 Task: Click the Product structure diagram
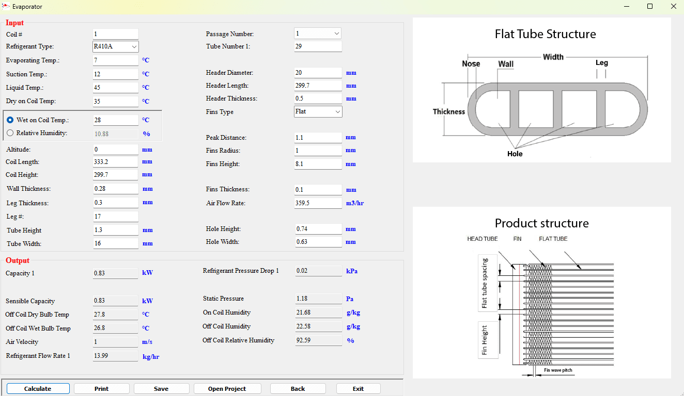point(542,292)
